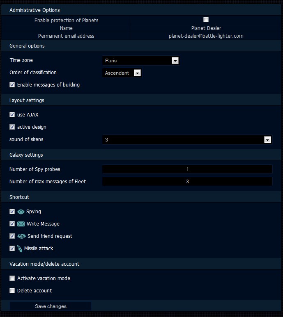This screenshot has height=317, width=283.
Task: Click the Number of Spy probes field
Action: [x=187, y=169]
